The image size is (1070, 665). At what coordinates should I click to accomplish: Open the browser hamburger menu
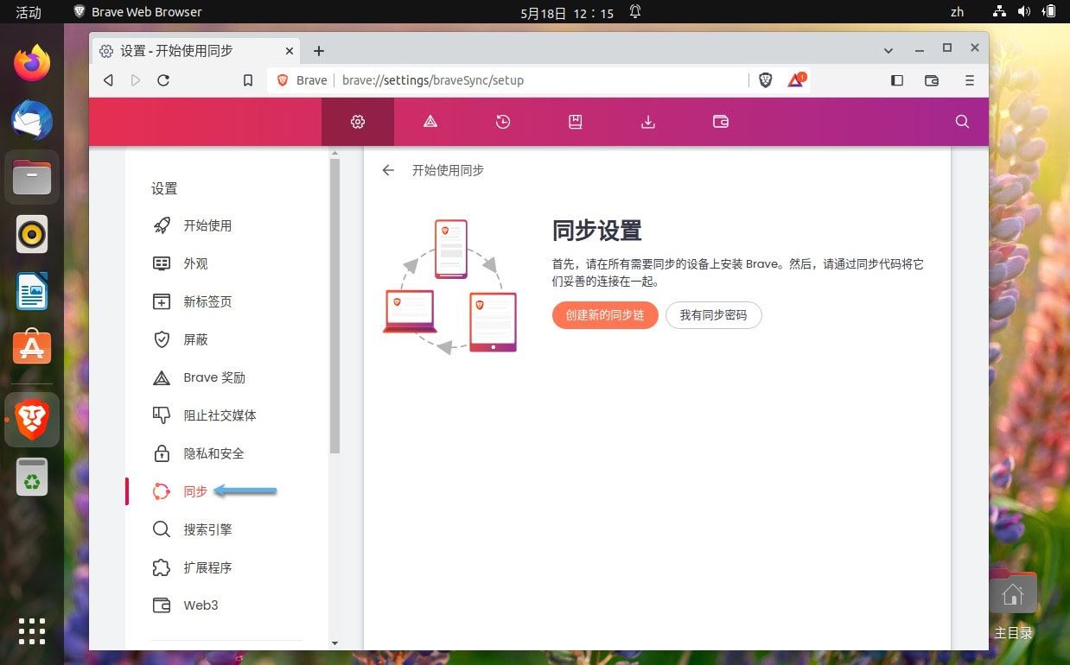click(970, 80)
